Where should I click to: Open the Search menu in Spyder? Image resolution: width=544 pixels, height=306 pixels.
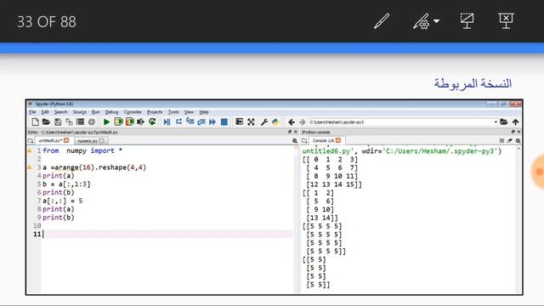click(x=60, y=112)
